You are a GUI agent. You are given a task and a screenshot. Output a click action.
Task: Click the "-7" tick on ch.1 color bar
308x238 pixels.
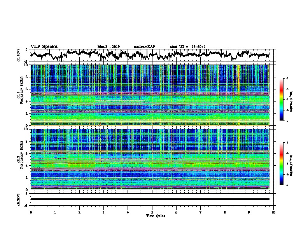pyautogui.click(x=287, y=121)
